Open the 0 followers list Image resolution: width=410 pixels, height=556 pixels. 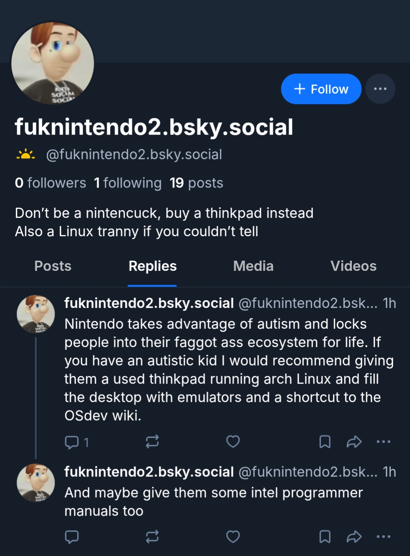[50, 183]
